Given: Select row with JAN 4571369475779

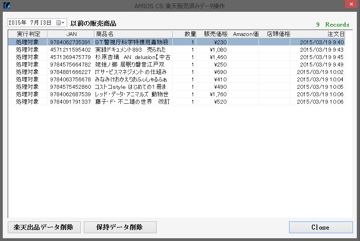Looking at the screenshot, I should (x=176, y=57).
